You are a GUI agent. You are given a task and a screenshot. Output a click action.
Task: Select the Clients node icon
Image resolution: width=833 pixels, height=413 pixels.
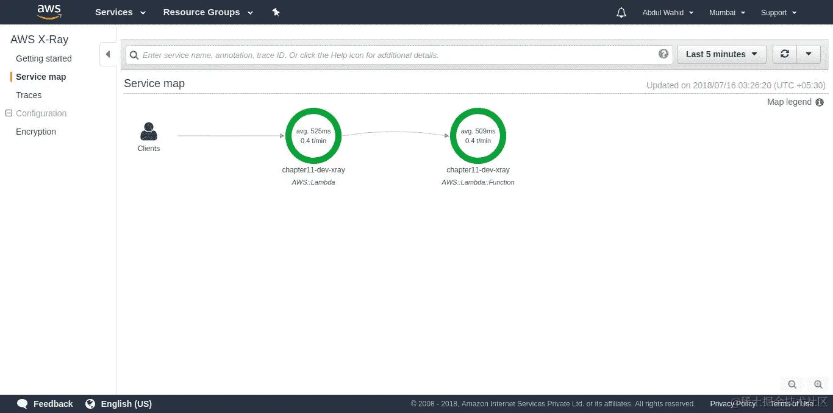tap(149, 132)
